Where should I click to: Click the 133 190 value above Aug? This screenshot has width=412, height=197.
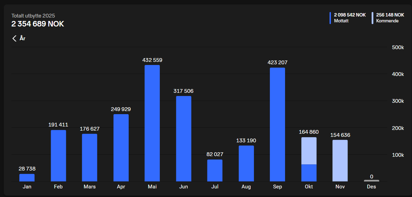click(x=246, y=141)
